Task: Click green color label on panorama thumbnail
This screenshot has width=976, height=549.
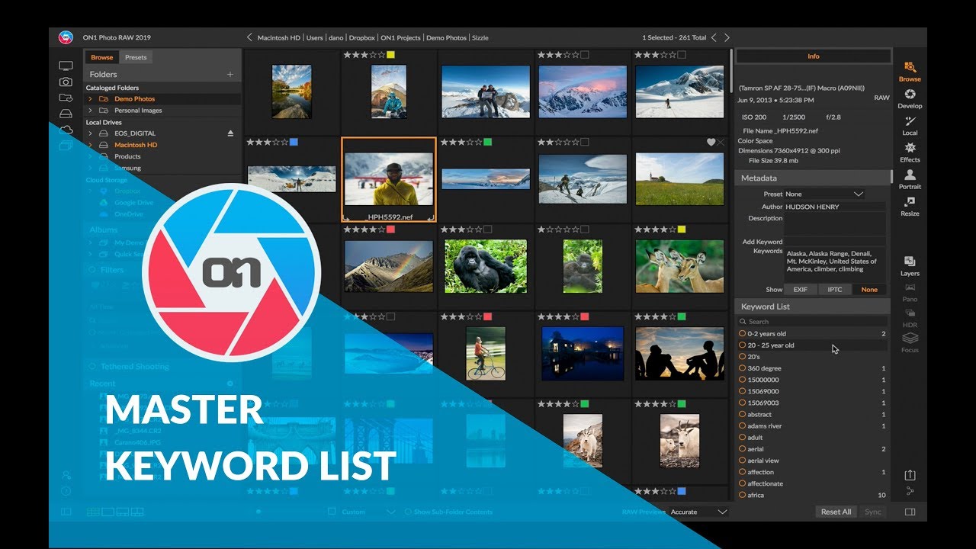Action: [x=487, y=142]
